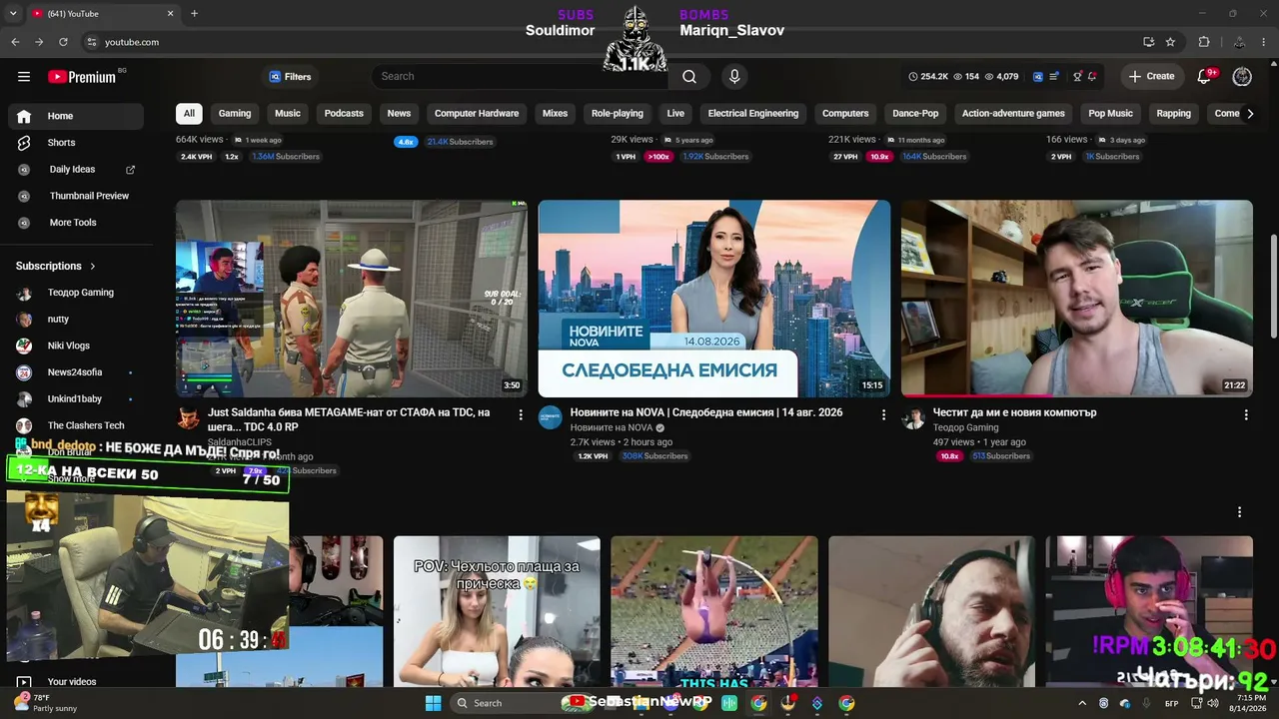Open the Shorts shelf more options menu
This screenshot has height=719, width=1279.
tap(1240, 512)
